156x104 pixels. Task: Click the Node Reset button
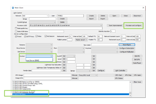137,63
